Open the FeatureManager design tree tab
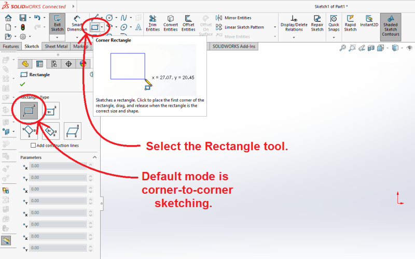Image resolution: width=415 pixels, height=259 pixels. [25, 64]
